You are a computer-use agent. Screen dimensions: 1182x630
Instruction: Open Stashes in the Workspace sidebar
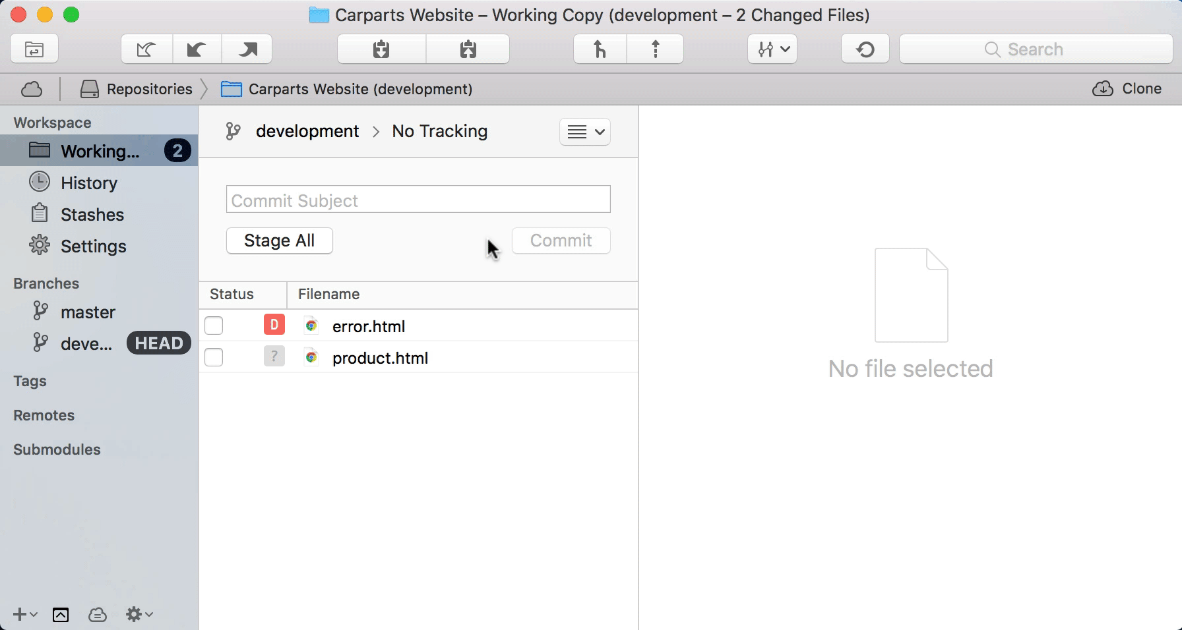point(92,214)
